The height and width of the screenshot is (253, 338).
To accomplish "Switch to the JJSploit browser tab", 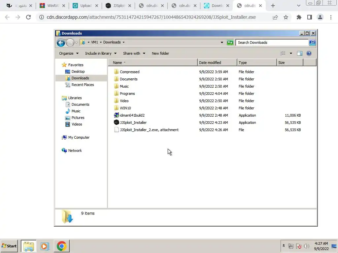I will point(118,6).
